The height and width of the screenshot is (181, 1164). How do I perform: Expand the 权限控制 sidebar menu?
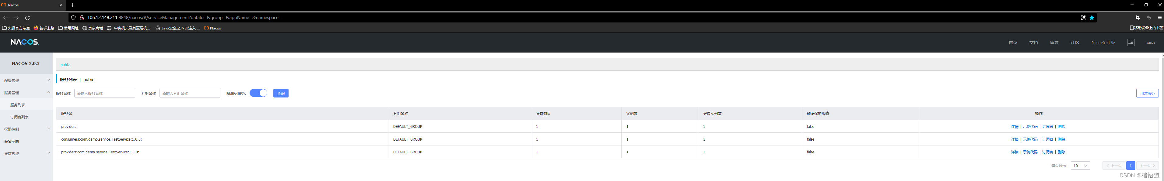26,129
